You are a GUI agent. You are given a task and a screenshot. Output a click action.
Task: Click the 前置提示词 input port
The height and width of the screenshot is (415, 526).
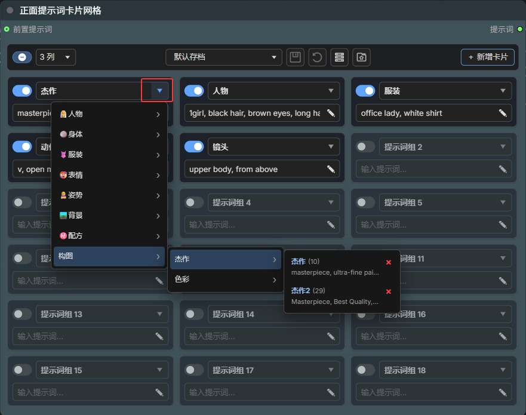tap(7, 29)
